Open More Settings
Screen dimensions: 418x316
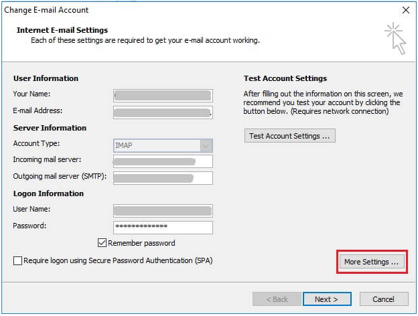(x=371, y=262)
